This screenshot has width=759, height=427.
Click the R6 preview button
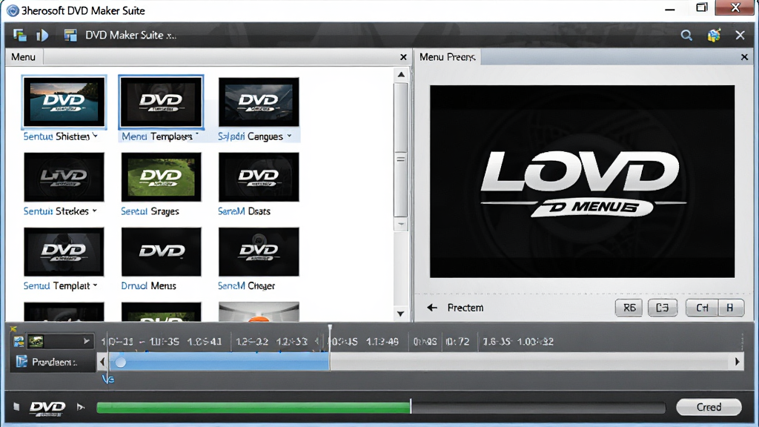point(629,308)
